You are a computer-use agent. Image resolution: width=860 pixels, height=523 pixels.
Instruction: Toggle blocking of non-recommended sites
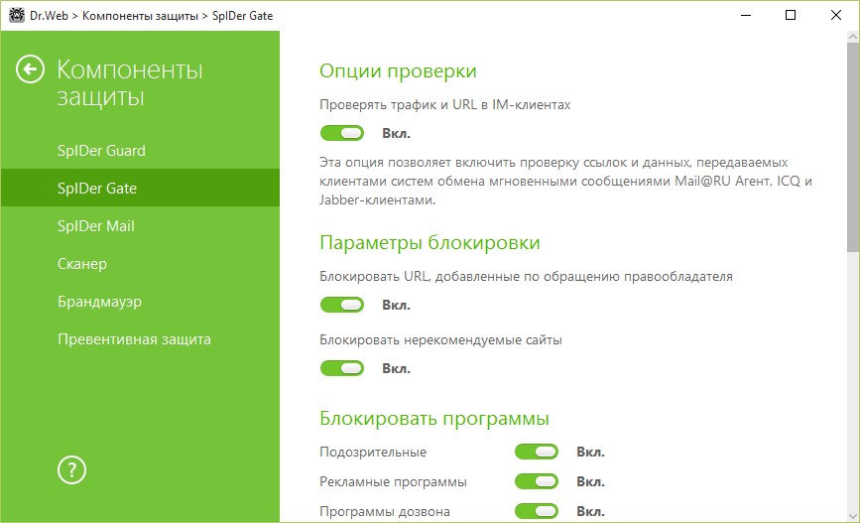342,368
